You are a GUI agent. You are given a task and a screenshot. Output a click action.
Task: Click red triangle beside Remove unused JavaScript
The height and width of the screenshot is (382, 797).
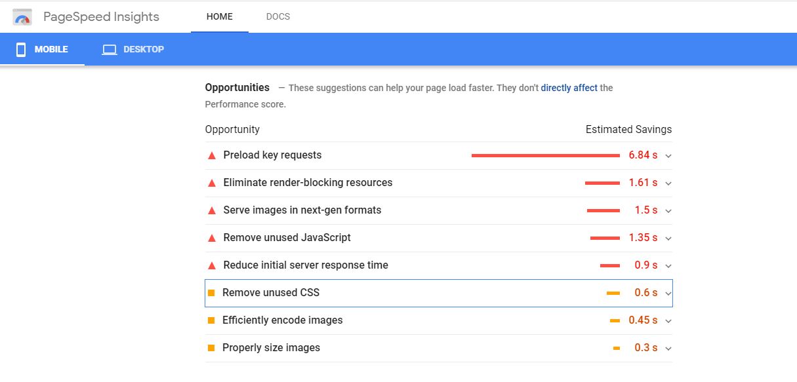click(x=212, y=238)
